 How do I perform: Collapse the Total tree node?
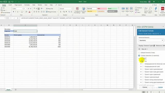coord(139,59)
